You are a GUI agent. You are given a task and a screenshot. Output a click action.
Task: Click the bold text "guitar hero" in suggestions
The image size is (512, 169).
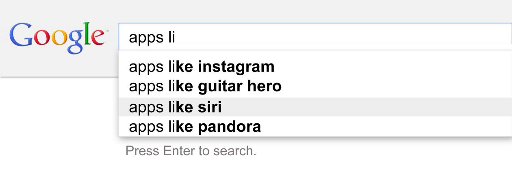click(x=240, y=86)
